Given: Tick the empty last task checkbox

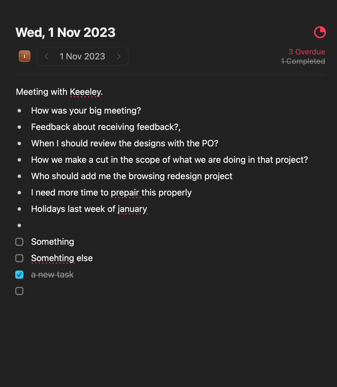Looking at the screenshot, I should pyautogui.click(x=19, y=291).
